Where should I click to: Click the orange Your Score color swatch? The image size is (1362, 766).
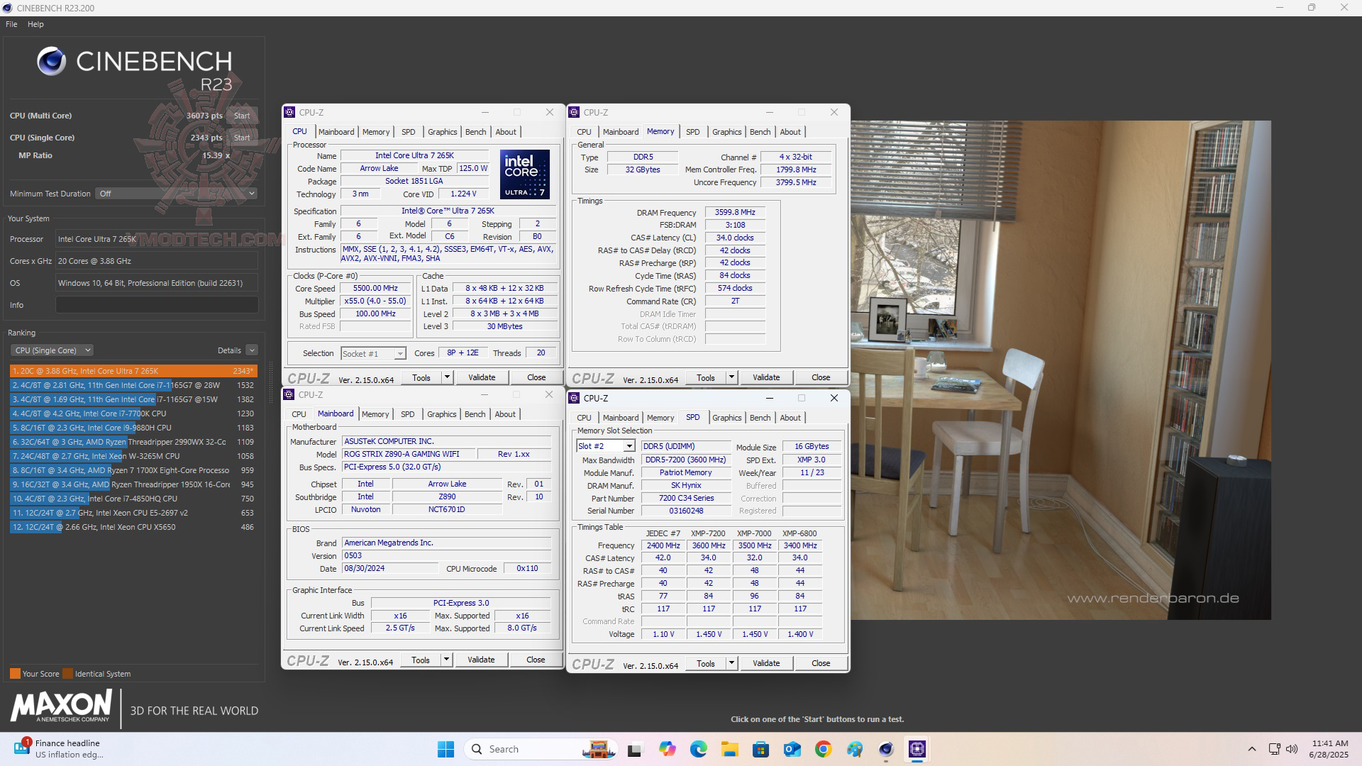(x=13, y=674)
